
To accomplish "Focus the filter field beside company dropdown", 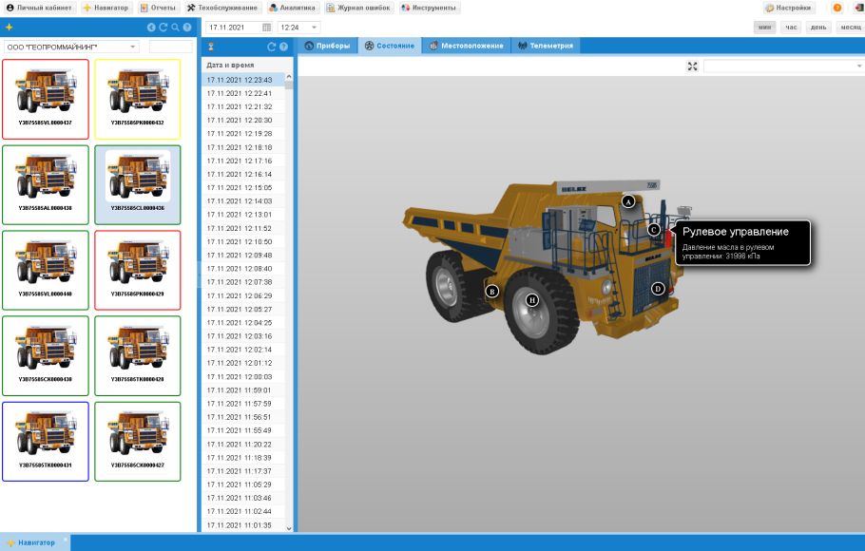I will (171, 47).
